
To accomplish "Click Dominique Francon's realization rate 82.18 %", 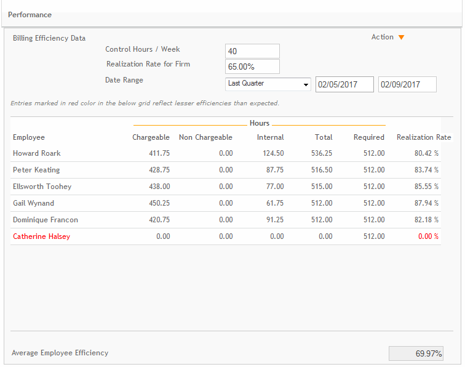I will click(426, 220).
